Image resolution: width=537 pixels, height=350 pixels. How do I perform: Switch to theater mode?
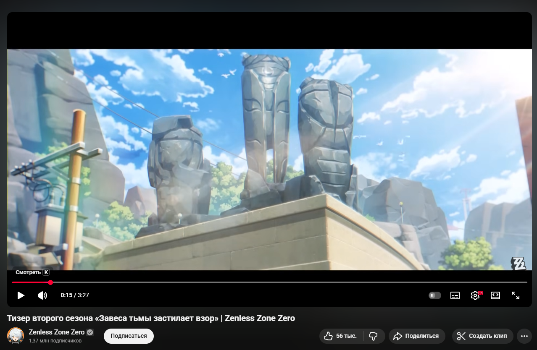click(495, 295)
